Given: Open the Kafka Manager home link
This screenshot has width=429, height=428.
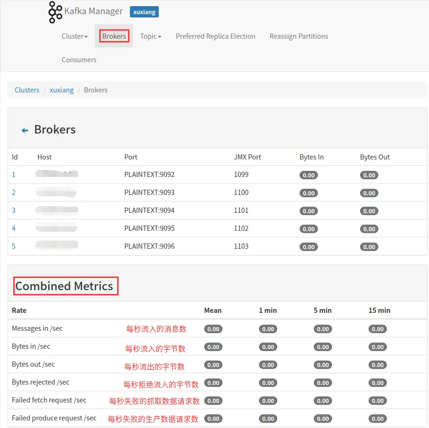Looking at the screenshot, I should click(x=93, y=11).
